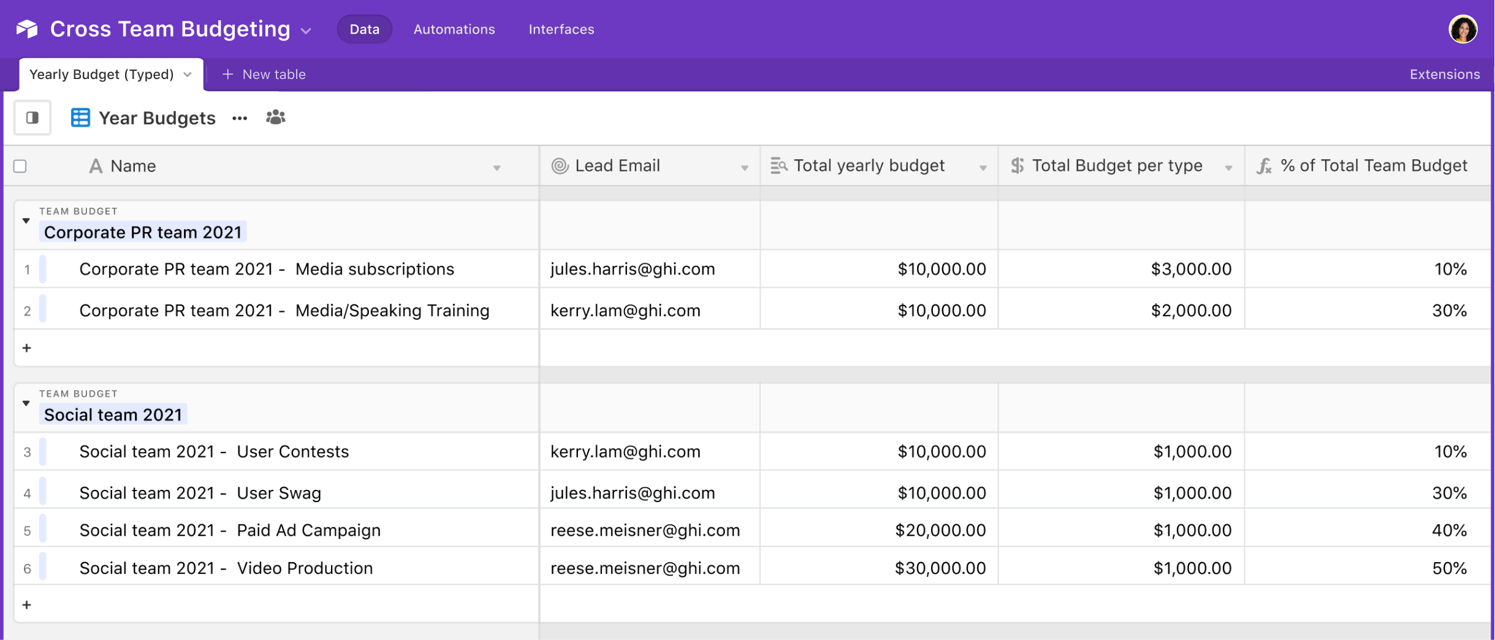Open the Yearly Budget (Typed) view dropdown
The width and height of the screenshot is (1495, 640).
click(x=188, y=74)
